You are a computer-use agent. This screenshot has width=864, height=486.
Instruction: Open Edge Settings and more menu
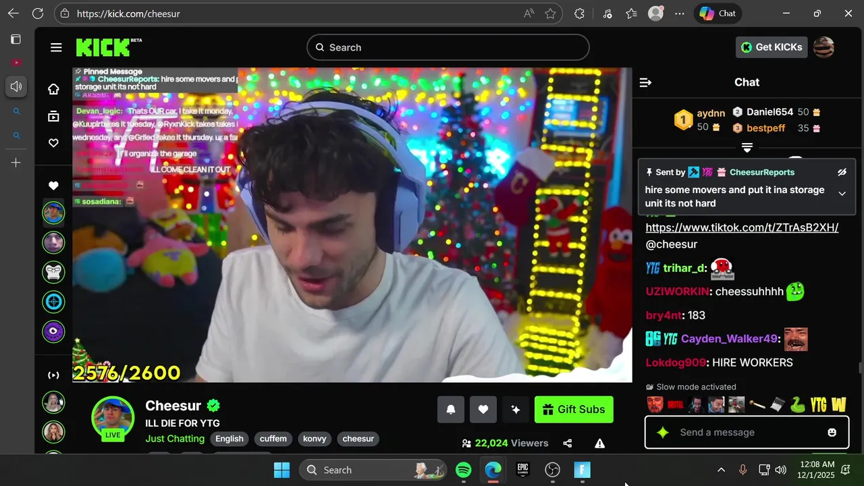click(679, 13)
